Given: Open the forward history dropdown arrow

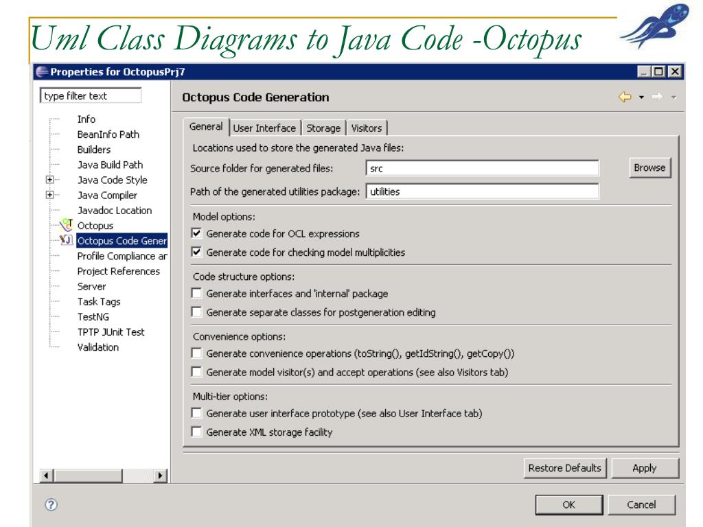Looking at the screenshot, I should click(673, 97).
